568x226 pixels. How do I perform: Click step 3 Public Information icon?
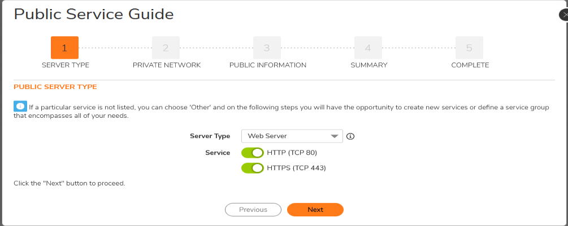tap(267, 48)
